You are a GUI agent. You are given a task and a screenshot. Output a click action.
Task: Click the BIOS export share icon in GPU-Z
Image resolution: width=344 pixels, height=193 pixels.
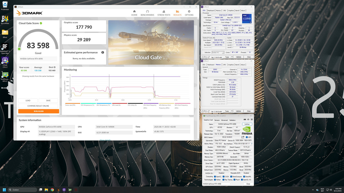pyautogui.click(x=243, y=137)
